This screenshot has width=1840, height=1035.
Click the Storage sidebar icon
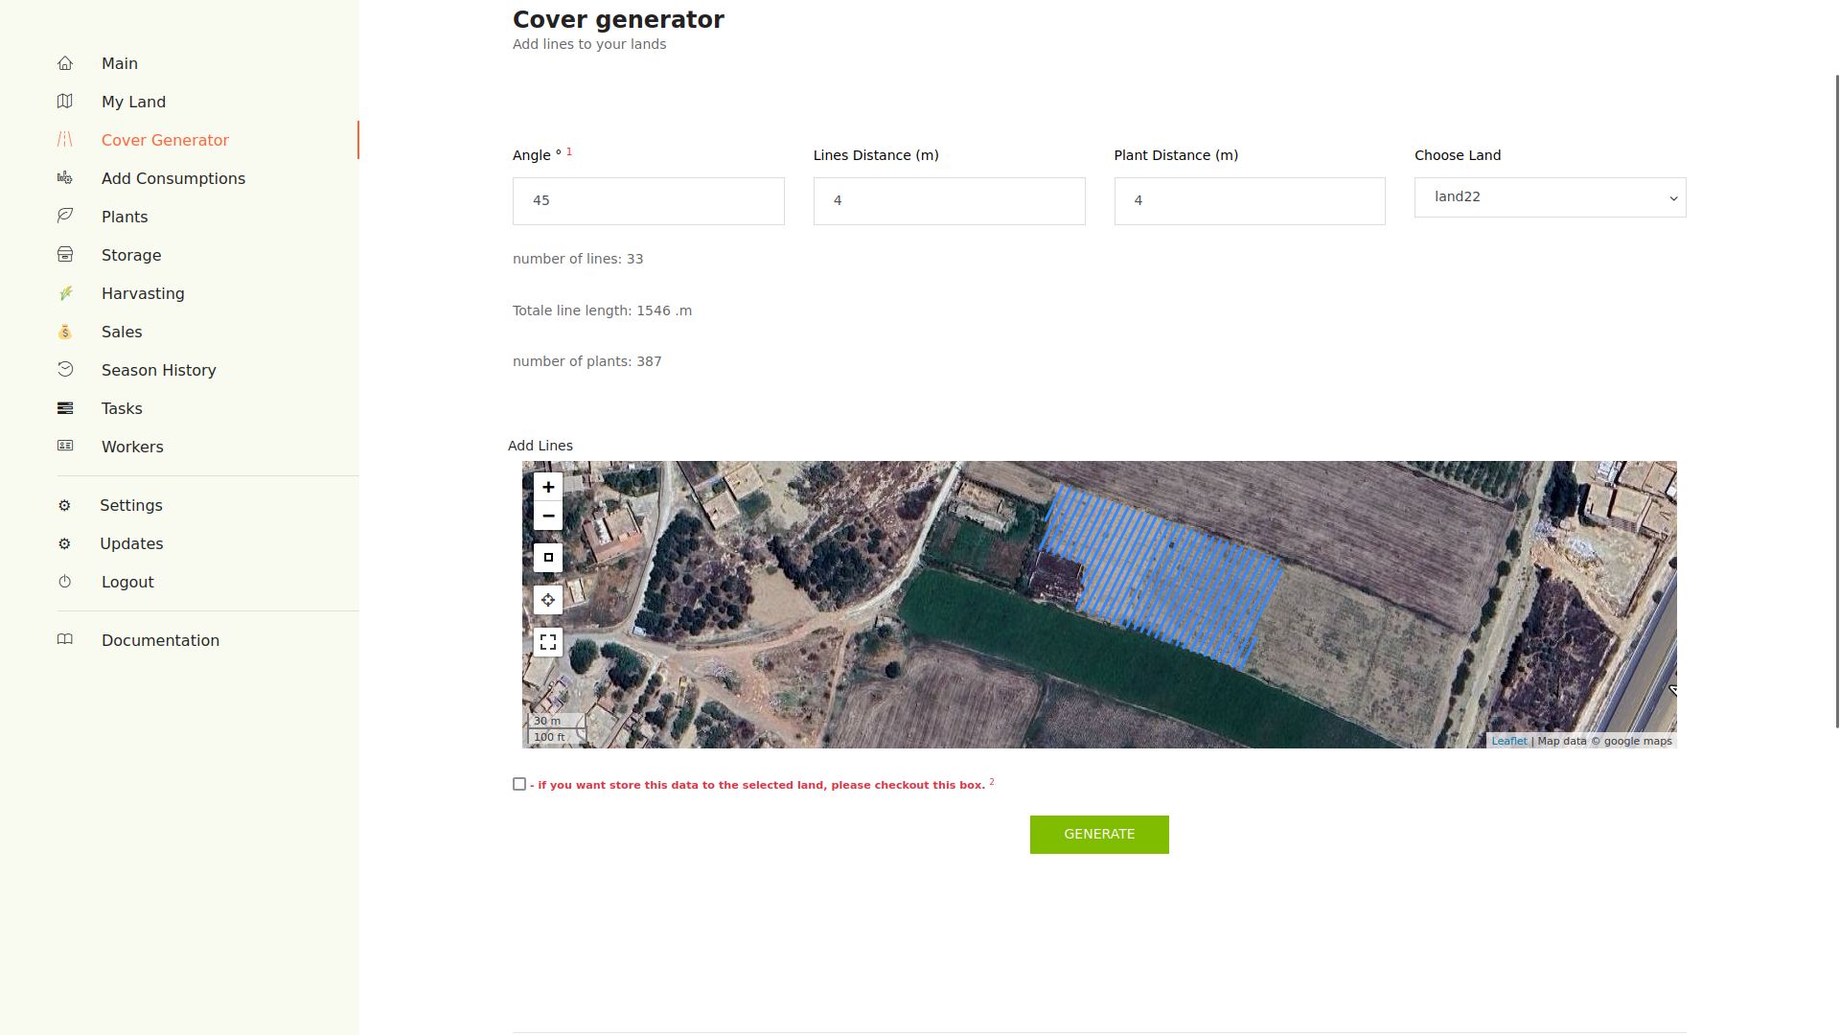click(65, 255)
